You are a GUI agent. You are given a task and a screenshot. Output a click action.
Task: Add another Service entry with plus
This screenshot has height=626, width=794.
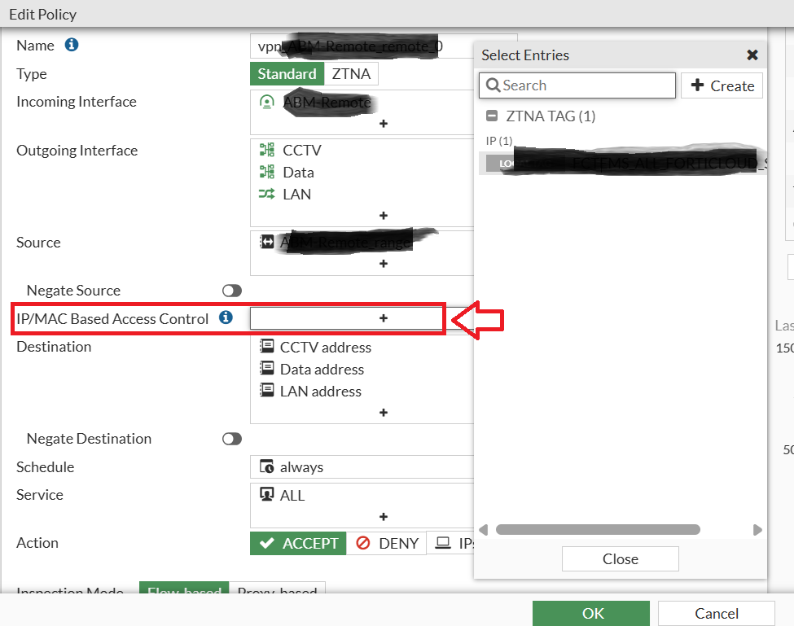384,517
